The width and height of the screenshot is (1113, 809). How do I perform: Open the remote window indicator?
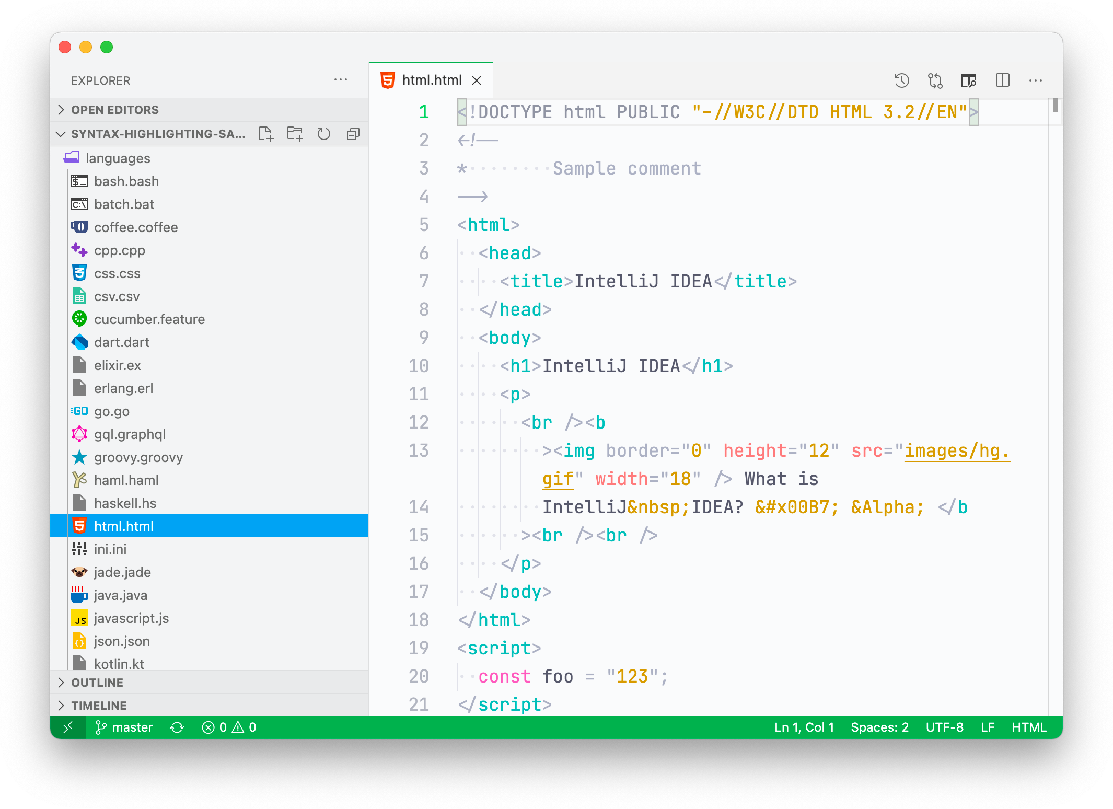(x=68, y=727)
